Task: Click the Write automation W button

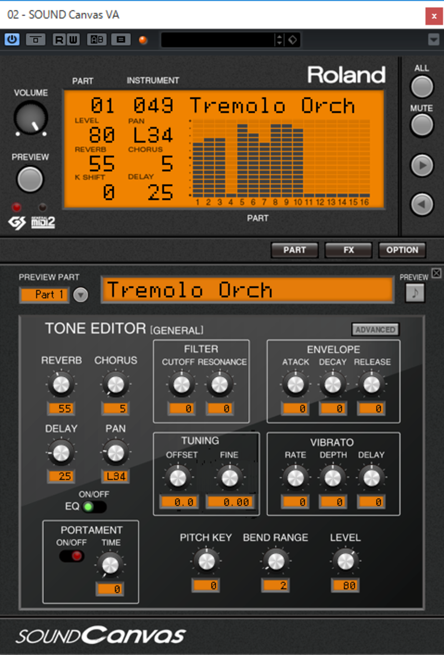Action: click(x=73, y=40)
